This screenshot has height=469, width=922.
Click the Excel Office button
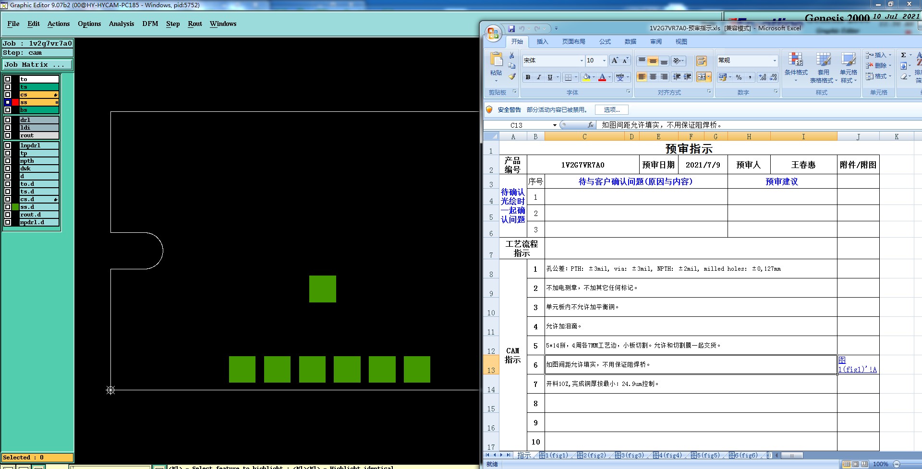493,34
